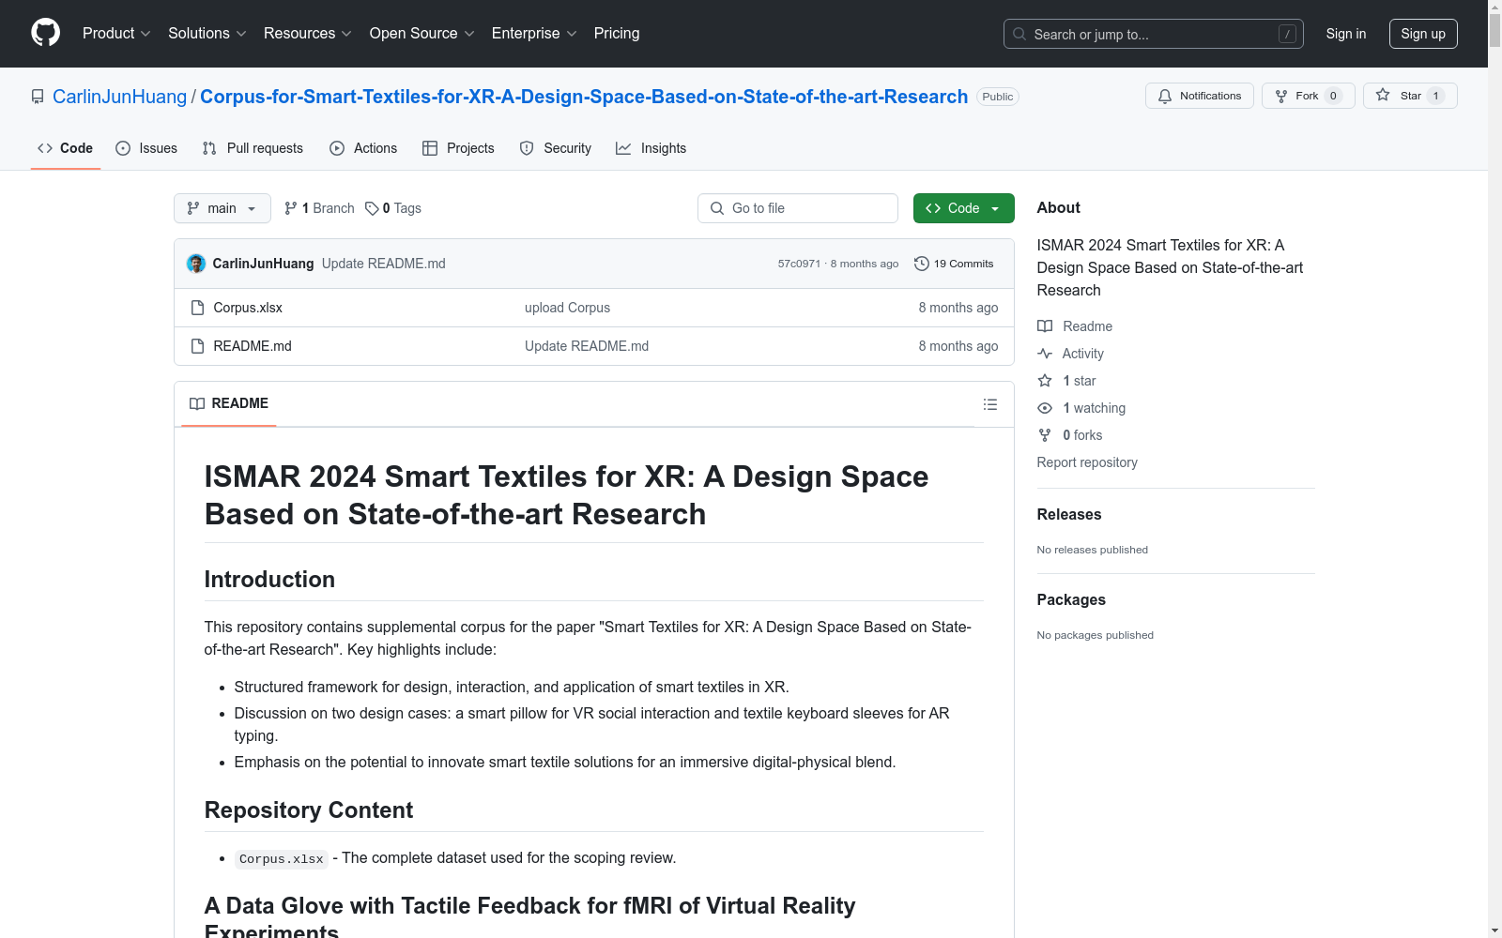Click the book icon next to Readme

coord(1045,326)
